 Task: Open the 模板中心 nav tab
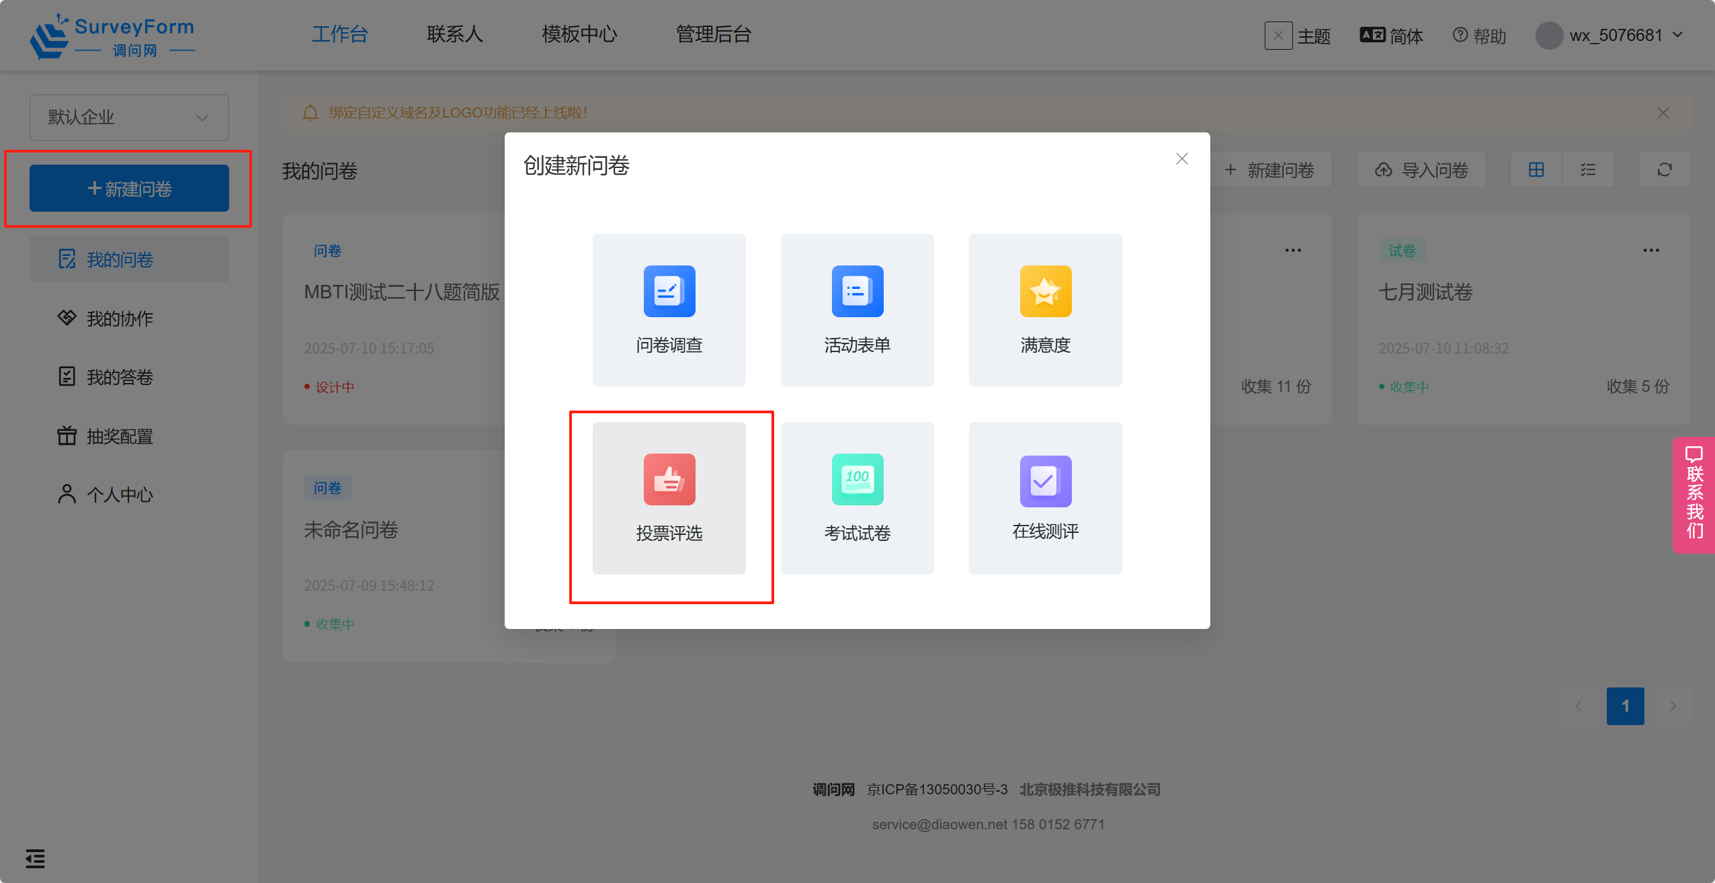click(x=579, y=34)
